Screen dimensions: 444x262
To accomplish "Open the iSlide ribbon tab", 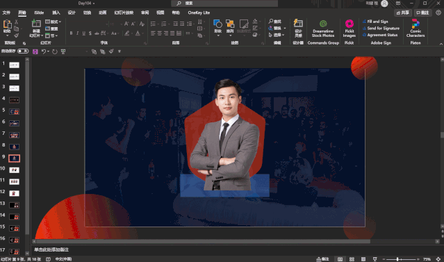I will pyautogui.click(x=39, y=13).
